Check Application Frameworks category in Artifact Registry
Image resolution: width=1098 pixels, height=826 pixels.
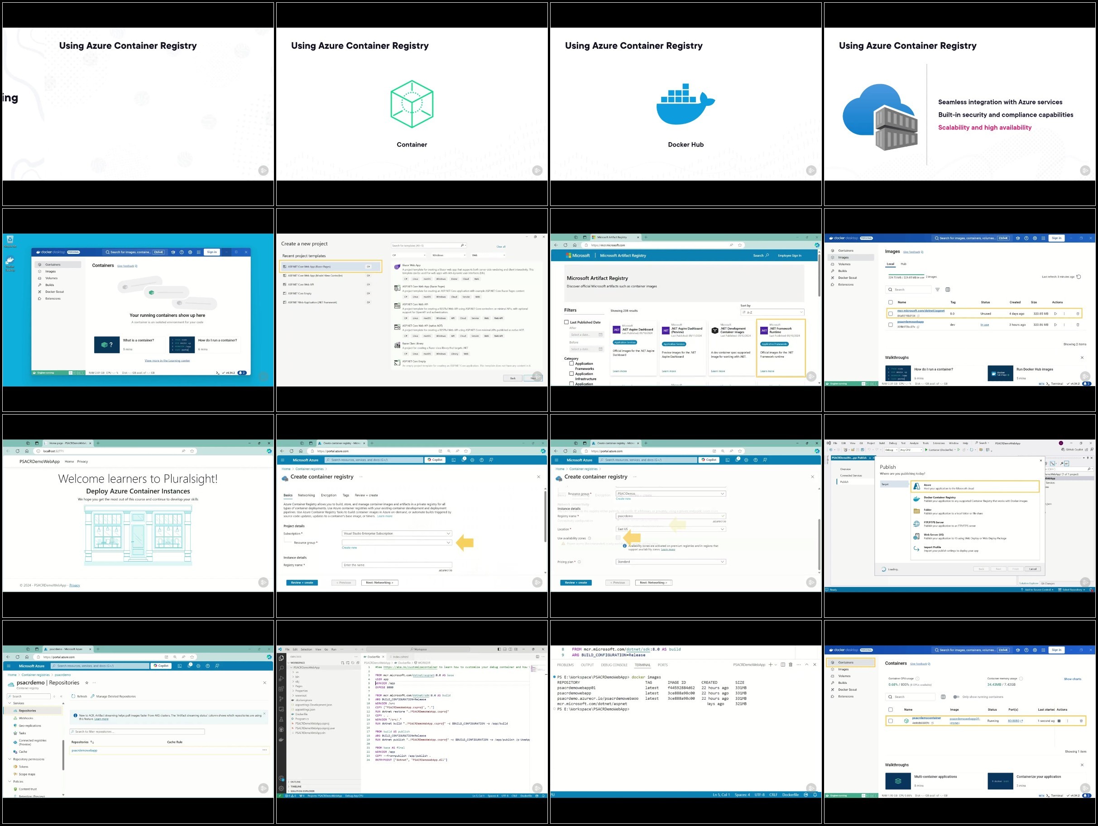click(x=571, y=363)
